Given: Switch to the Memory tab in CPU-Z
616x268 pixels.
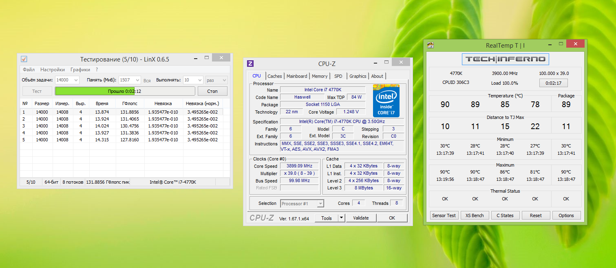Looking at the screenshot, I should (x=320, y=76).
